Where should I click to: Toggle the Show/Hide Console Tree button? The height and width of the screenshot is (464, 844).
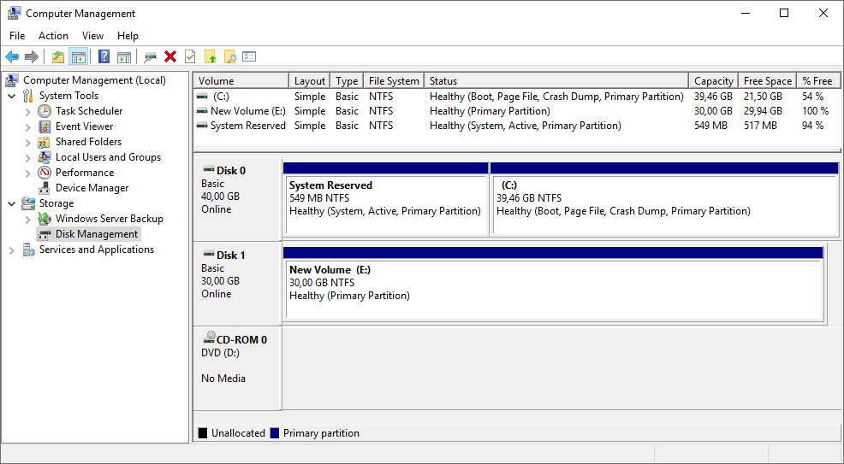tap(79, 56)
